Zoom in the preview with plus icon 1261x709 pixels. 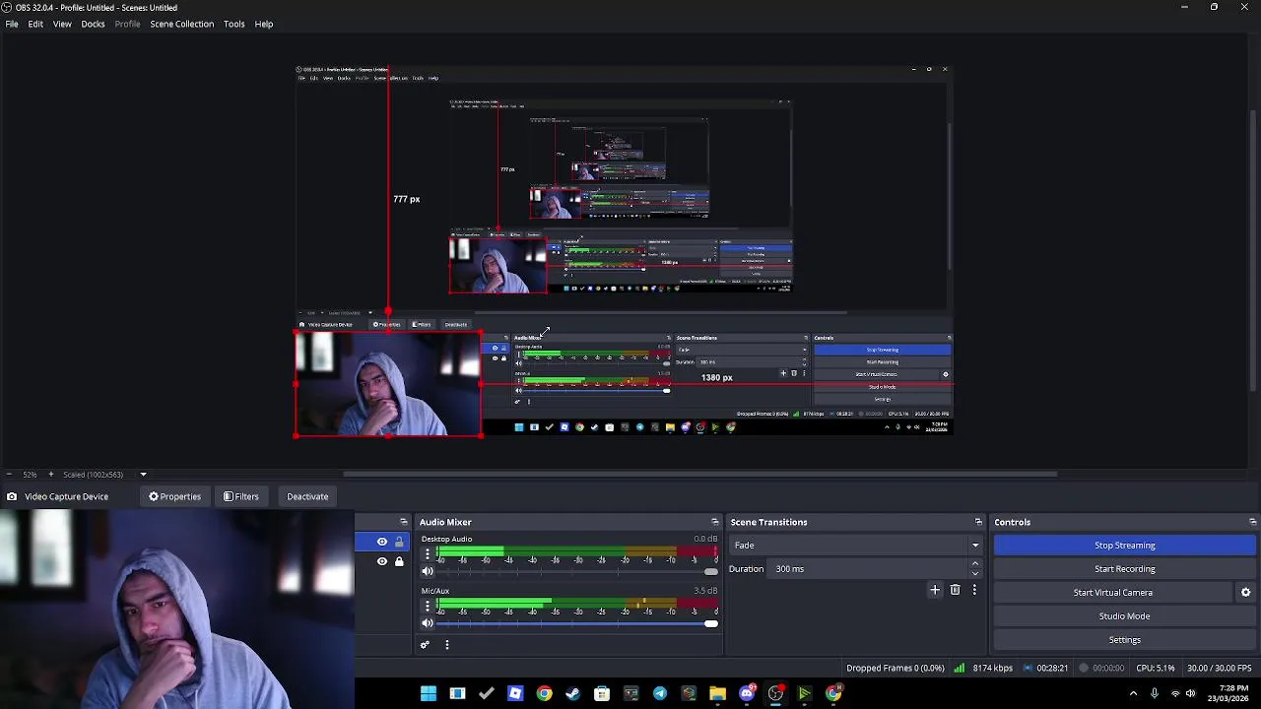51,475
